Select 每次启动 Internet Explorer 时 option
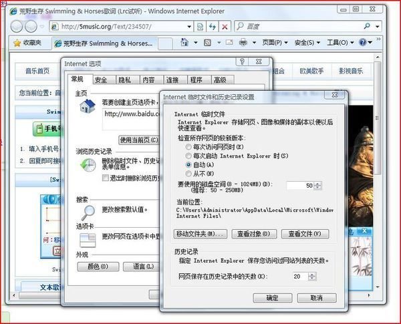 point(188,155)
